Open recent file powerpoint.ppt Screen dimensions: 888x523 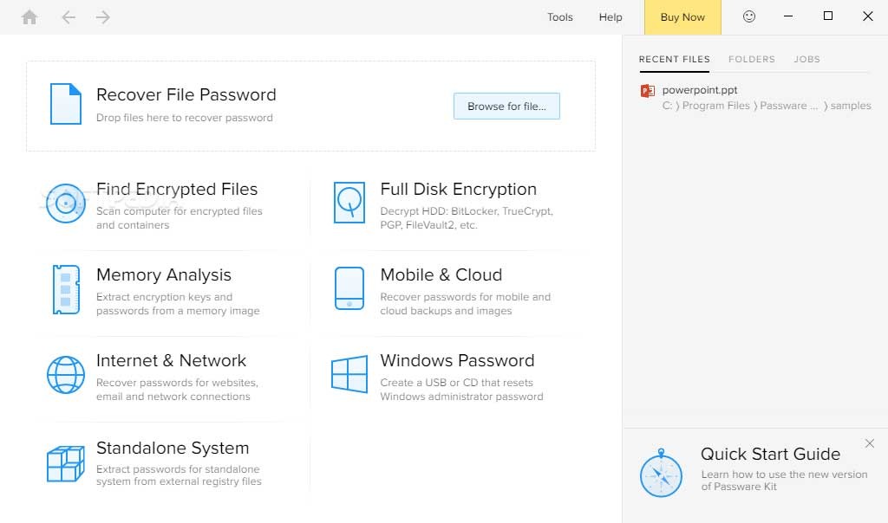click(x=699, y=90)
